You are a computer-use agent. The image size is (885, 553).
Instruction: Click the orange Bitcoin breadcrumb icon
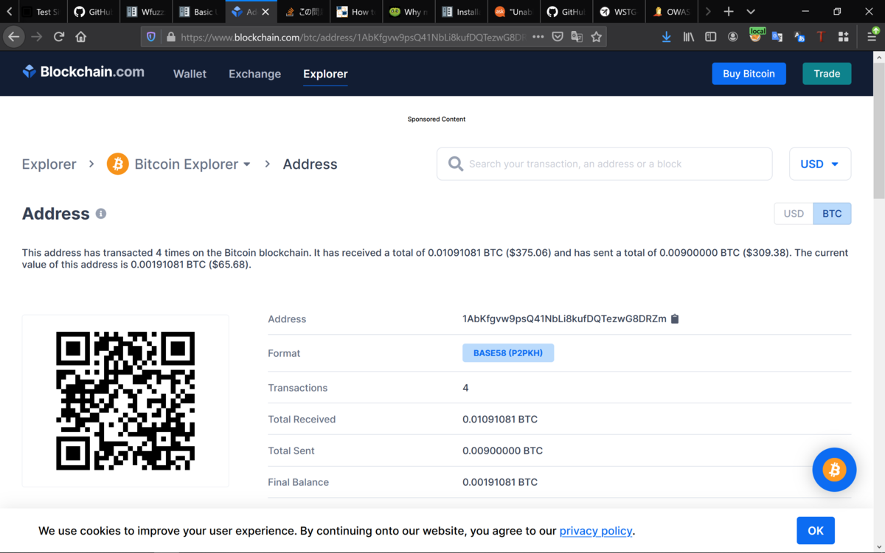(117, 164)
